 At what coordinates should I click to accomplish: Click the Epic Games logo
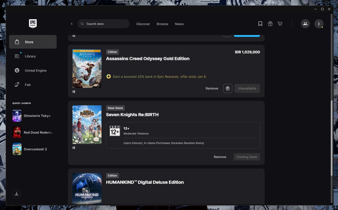coord(33,24)
